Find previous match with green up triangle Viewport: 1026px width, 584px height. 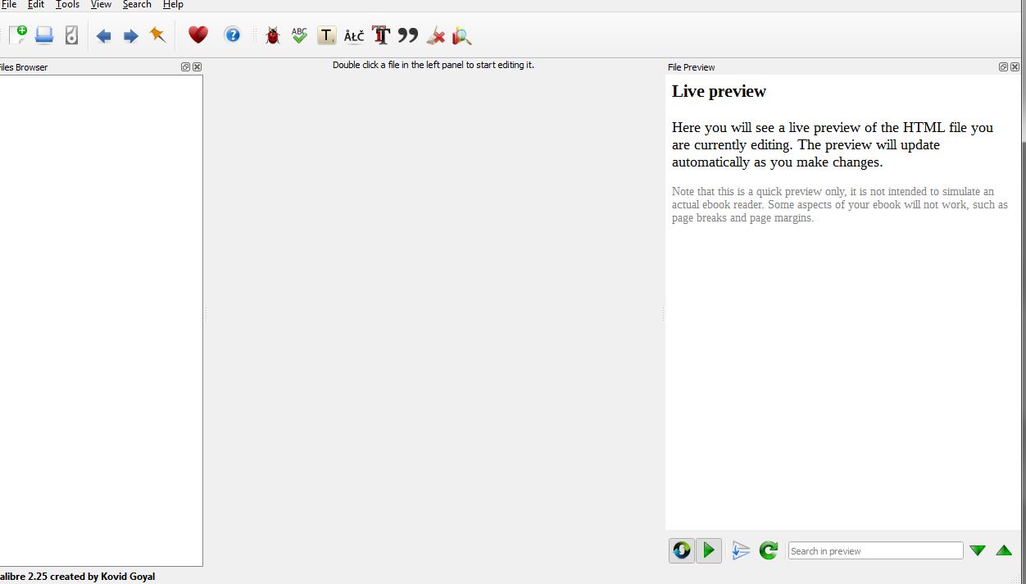[1004, 551]
